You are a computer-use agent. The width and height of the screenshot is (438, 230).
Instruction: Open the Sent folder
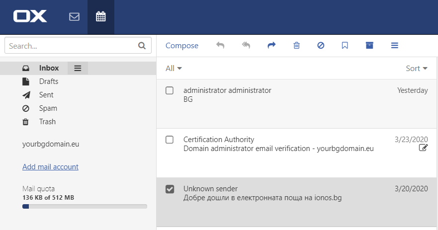coord(46,95)
